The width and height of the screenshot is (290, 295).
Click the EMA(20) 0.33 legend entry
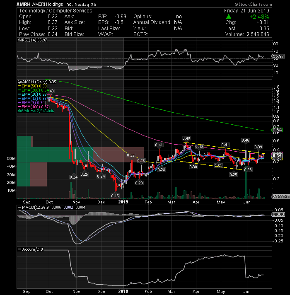pos(34,94)
